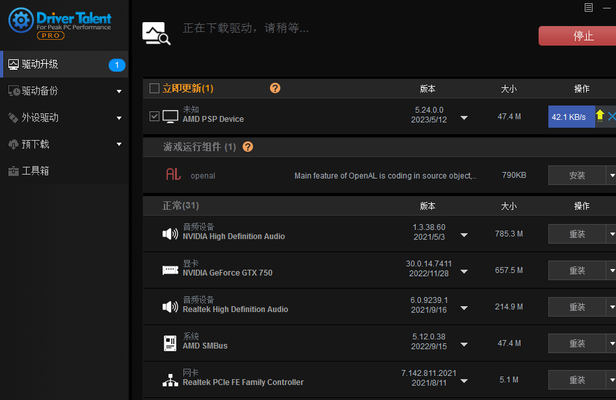The width and height of the screenshot is (616, 400).
Task: Click the blue notification badge showing 1
Action: coord(116,65)
